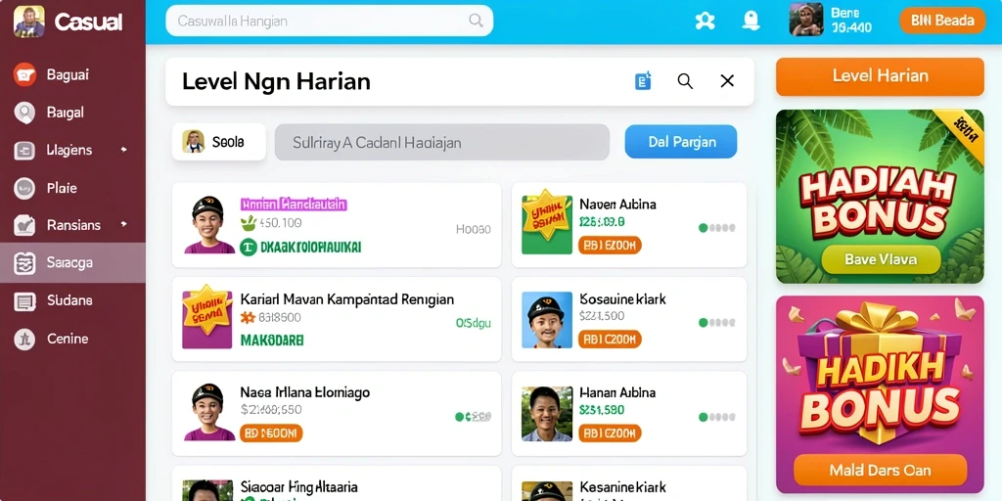Click the Kariarl Mavan Kampantad Renigian title

point(347,299)
